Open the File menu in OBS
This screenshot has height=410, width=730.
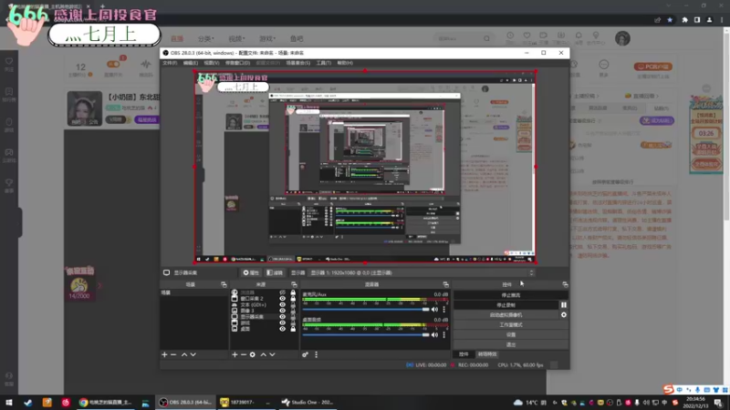tap(170, 63)
